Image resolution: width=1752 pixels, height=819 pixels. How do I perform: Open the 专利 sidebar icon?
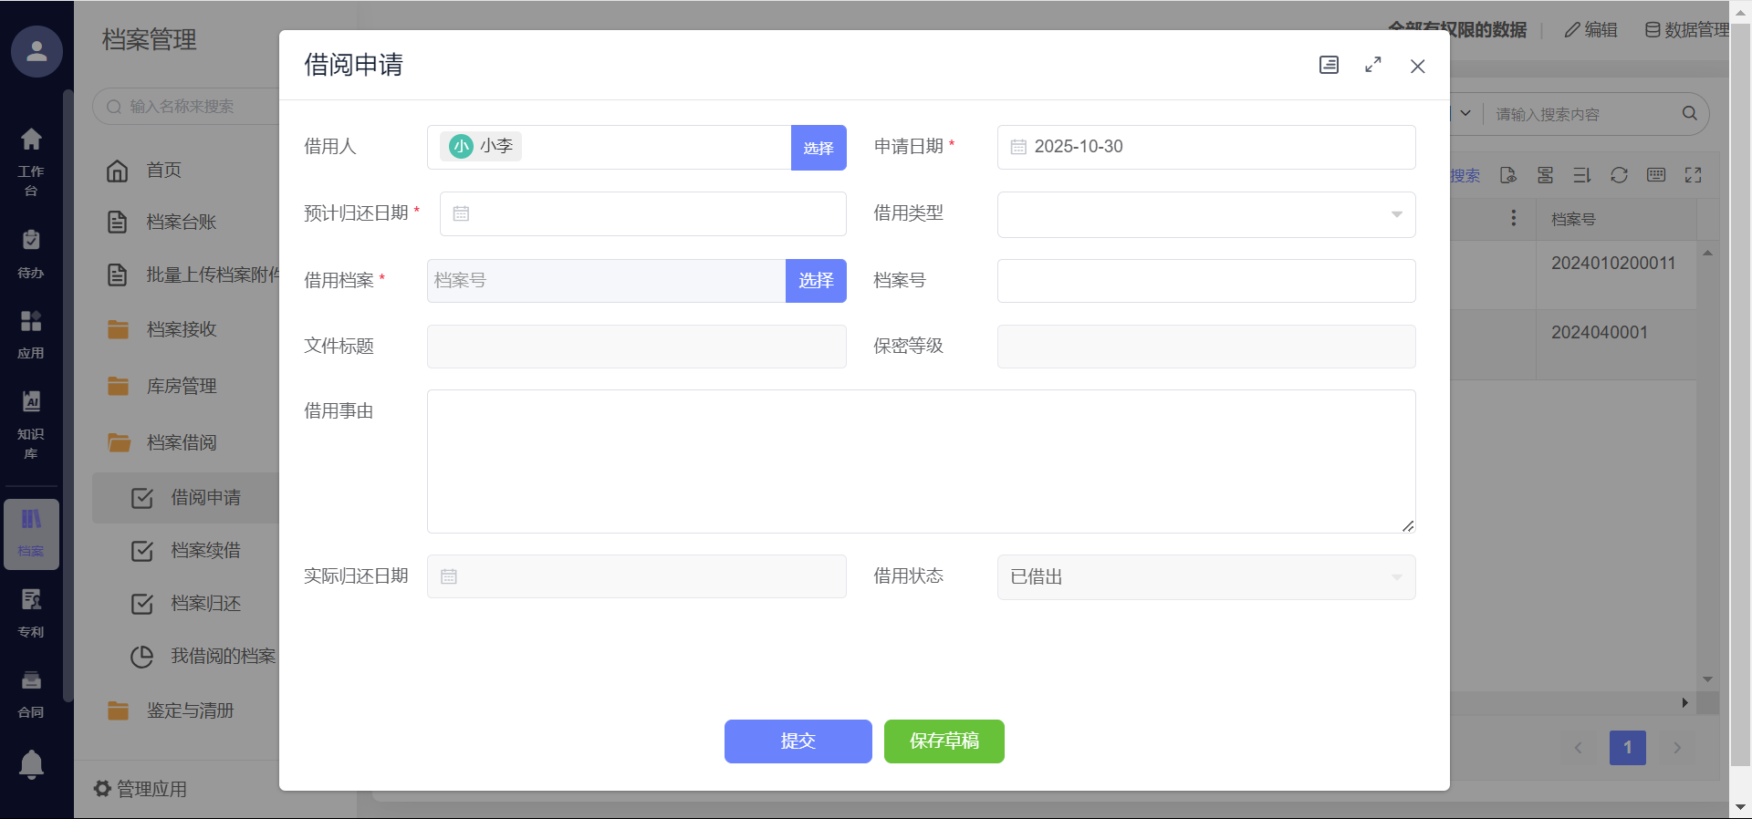(x=31, y=612)
